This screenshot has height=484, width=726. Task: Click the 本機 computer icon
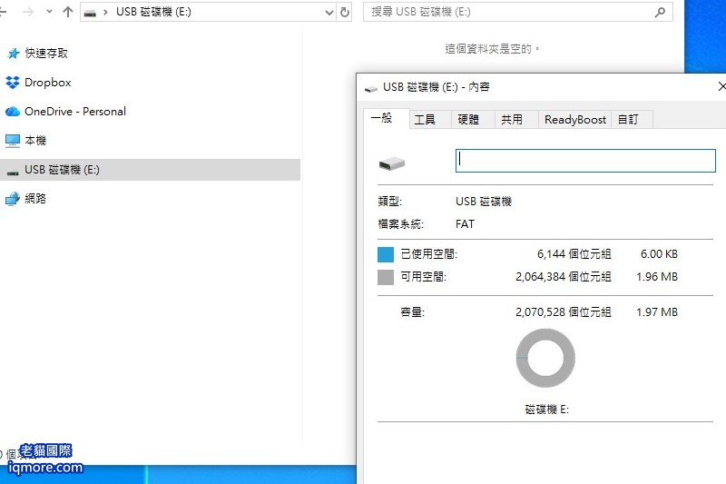(13, 141)
